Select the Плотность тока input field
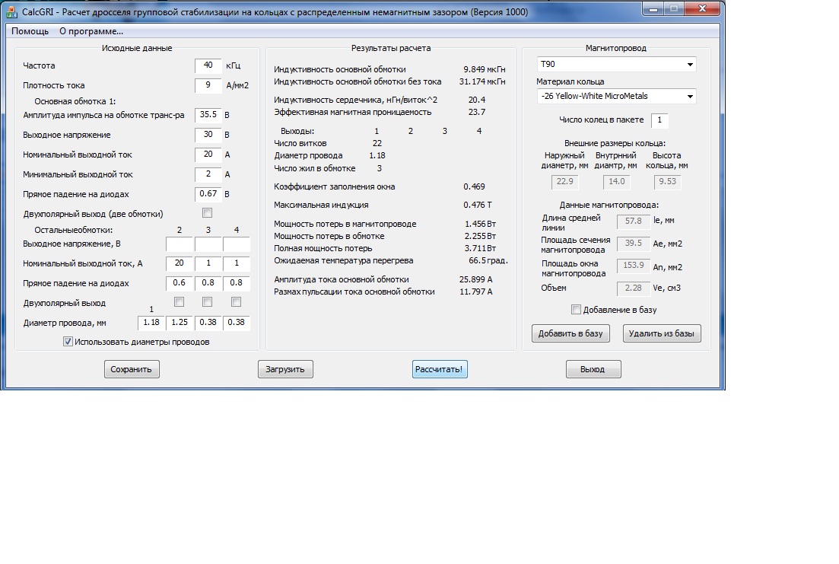This screenshot has height=564, width=839. click(x=208, y=85)
